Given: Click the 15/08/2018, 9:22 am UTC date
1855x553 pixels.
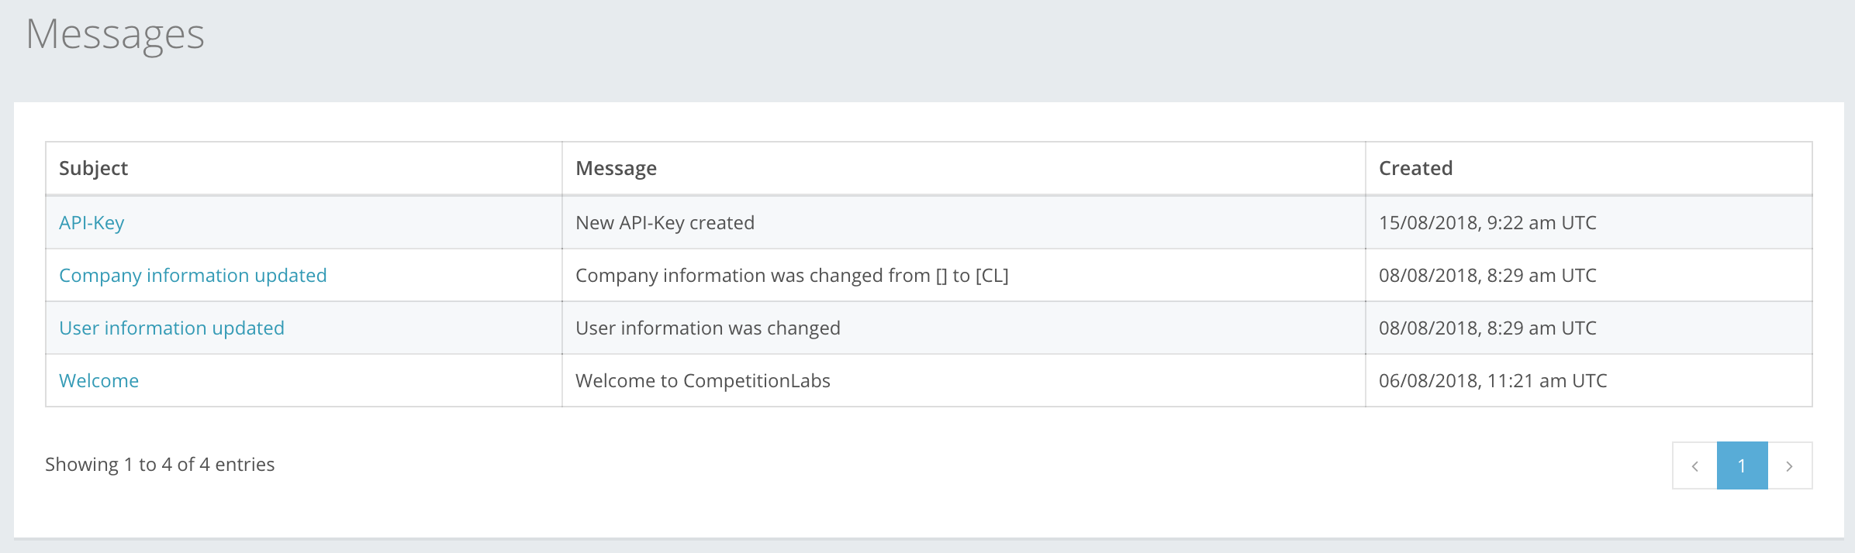Looking at the screenshot, I should [1487, 223].
